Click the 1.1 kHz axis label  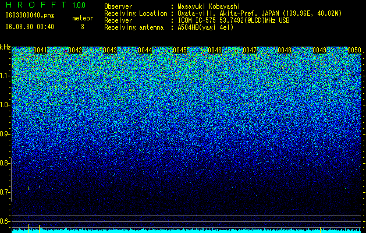[5, 76]
